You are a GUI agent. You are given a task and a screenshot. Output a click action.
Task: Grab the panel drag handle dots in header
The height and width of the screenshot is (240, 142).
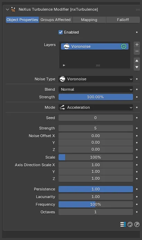coord(138,10)
